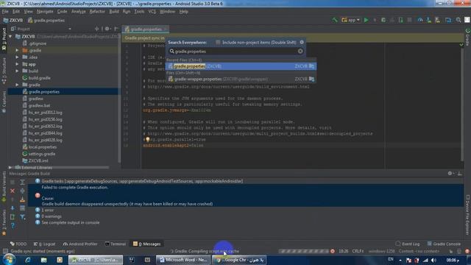Open the Logcat tool window tab
The height and width of the screenshot is (265, 471).
(44, 244)
